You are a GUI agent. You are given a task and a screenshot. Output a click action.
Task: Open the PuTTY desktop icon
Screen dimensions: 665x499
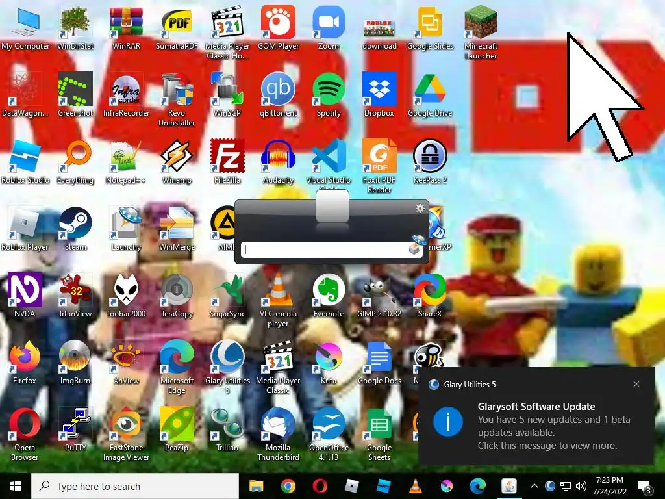pyautogui.click(x=75, y=429)
